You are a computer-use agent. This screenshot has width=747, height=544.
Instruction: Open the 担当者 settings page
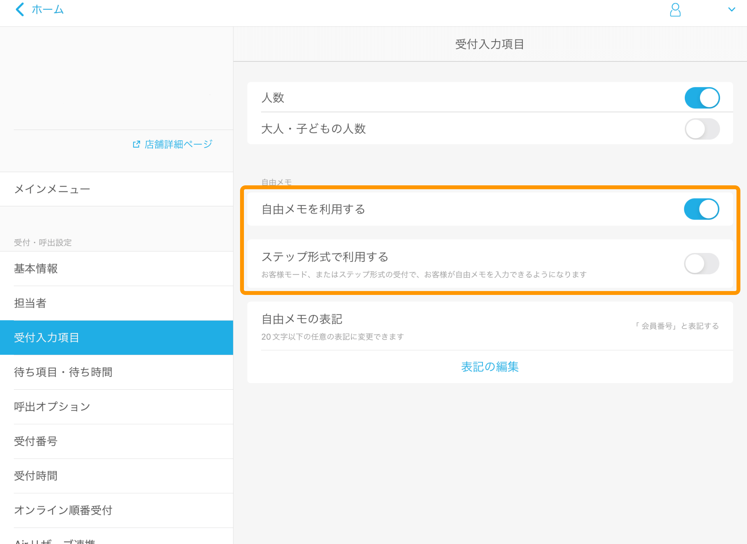click(x=30, y=303)
